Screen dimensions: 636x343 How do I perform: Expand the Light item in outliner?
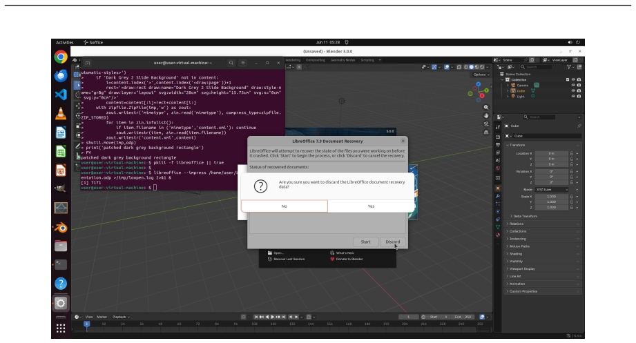click(x=508, y=97)
